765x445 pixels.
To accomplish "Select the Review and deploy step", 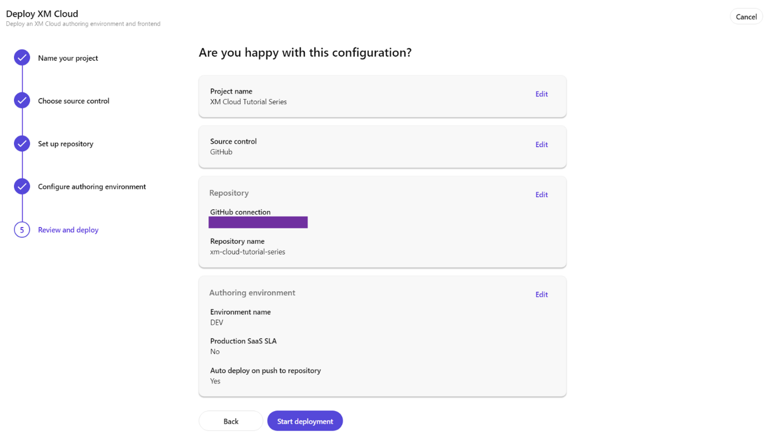I will [x=68, y=229].
